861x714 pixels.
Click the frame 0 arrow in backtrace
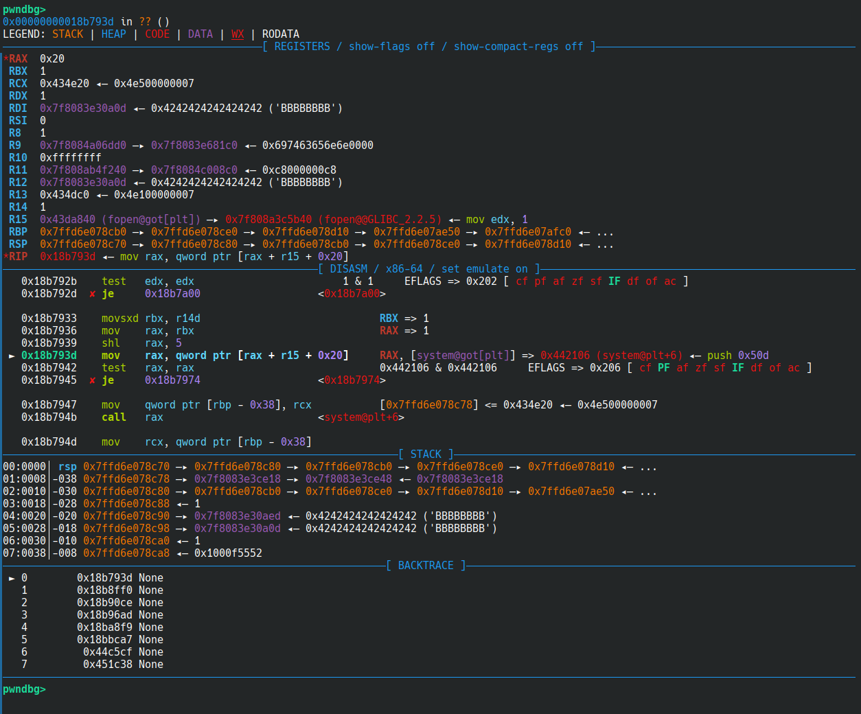(x=12, y=578)
